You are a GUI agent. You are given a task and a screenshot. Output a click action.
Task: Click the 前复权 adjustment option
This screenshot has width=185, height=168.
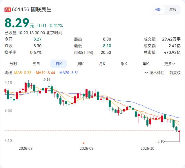pyautogui.click(x=175, y=73)
